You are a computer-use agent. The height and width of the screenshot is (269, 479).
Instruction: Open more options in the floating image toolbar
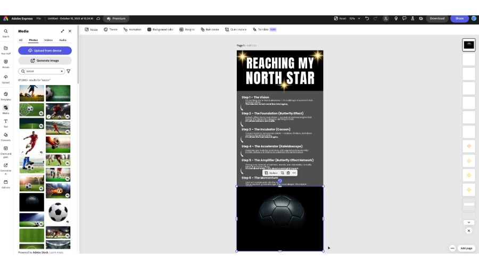pyautogui.click(x=294, y=173)
